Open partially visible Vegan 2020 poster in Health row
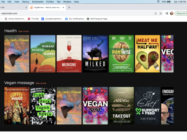Viewport: 187px width, 140px height. click(167, 54)
